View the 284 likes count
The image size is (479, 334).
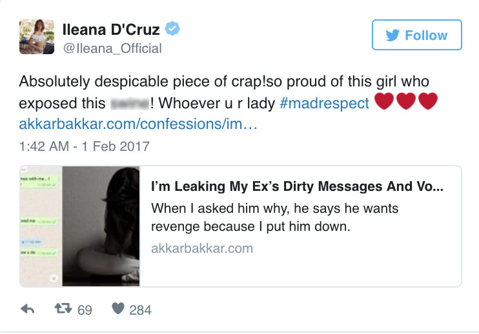click(140, 310)
